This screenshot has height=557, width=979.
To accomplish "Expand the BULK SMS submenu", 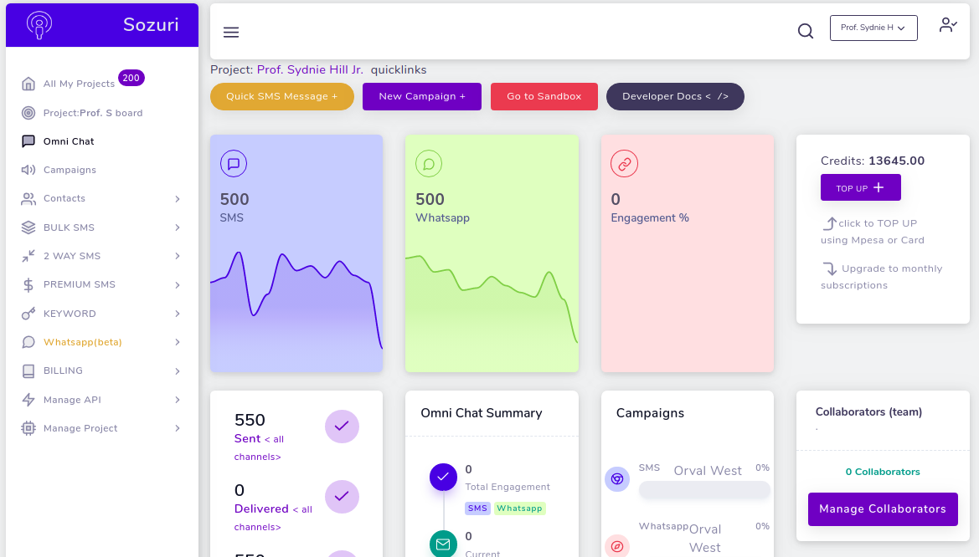I will [x=178, y=227].
